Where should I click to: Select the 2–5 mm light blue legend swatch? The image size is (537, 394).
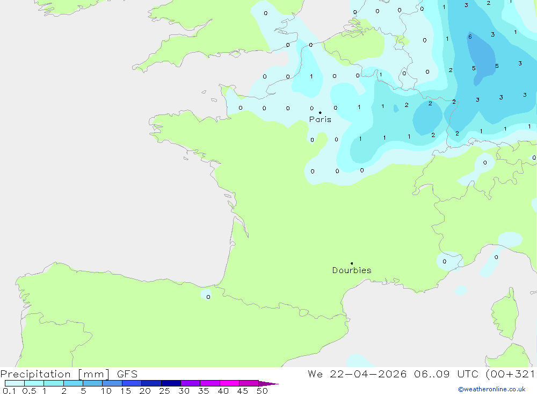pos(73,383)
